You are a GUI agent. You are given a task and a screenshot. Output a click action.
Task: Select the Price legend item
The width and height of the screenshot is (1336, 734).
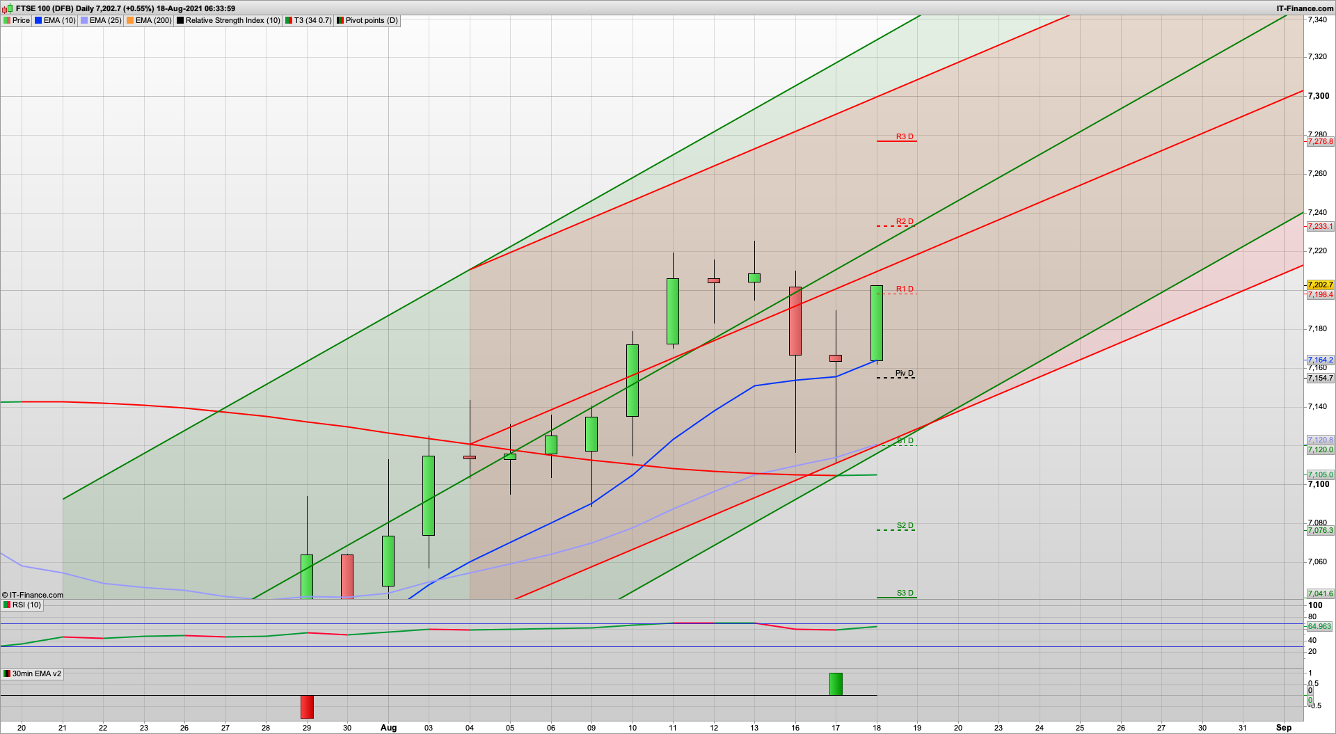17,20
